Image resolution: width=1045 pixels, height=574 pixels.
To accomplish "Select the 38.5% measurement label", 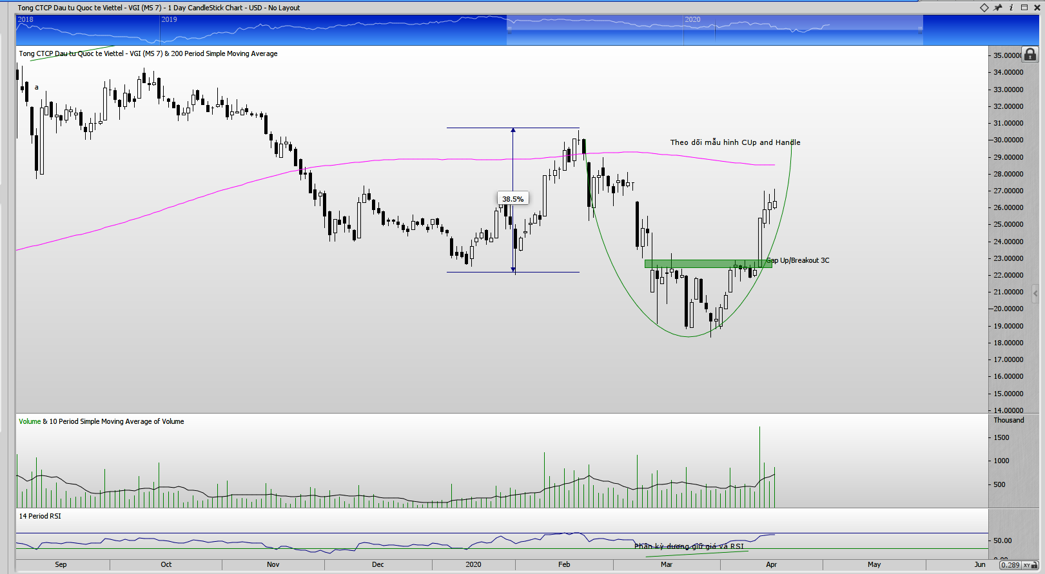I will point(513,199).
